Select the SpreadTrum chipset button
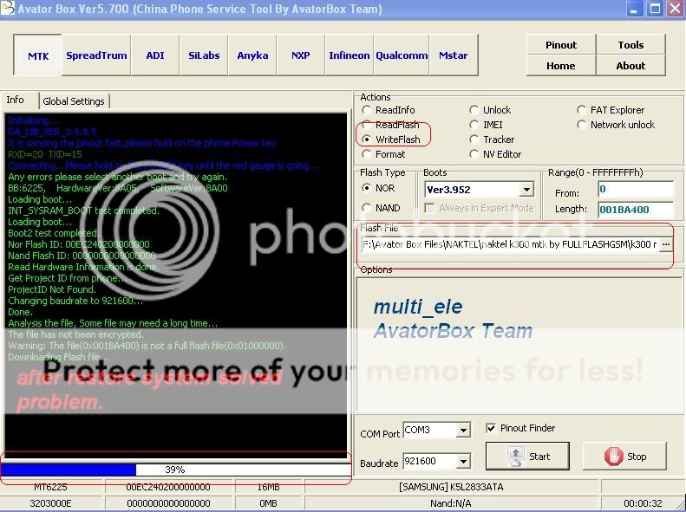 point(96,55)
